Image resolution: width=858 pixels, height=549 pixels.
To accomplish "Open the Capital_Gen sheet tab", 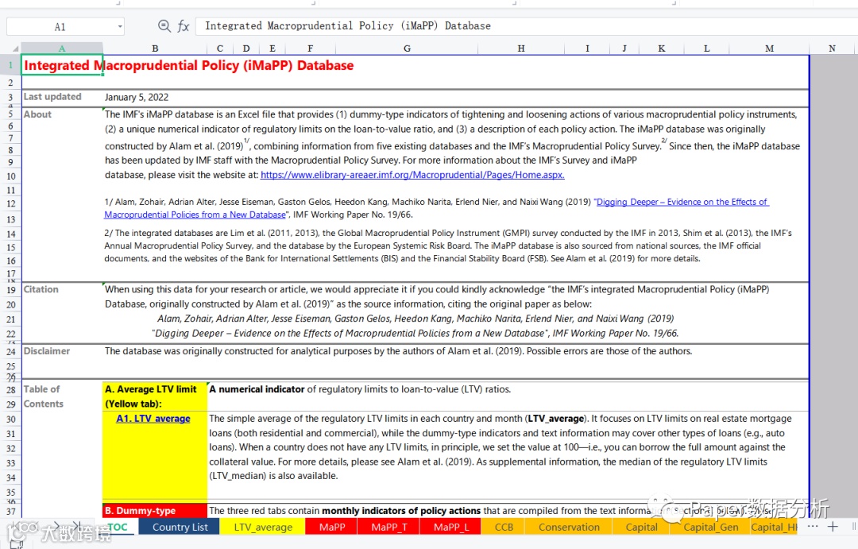I will pos(710,527).
